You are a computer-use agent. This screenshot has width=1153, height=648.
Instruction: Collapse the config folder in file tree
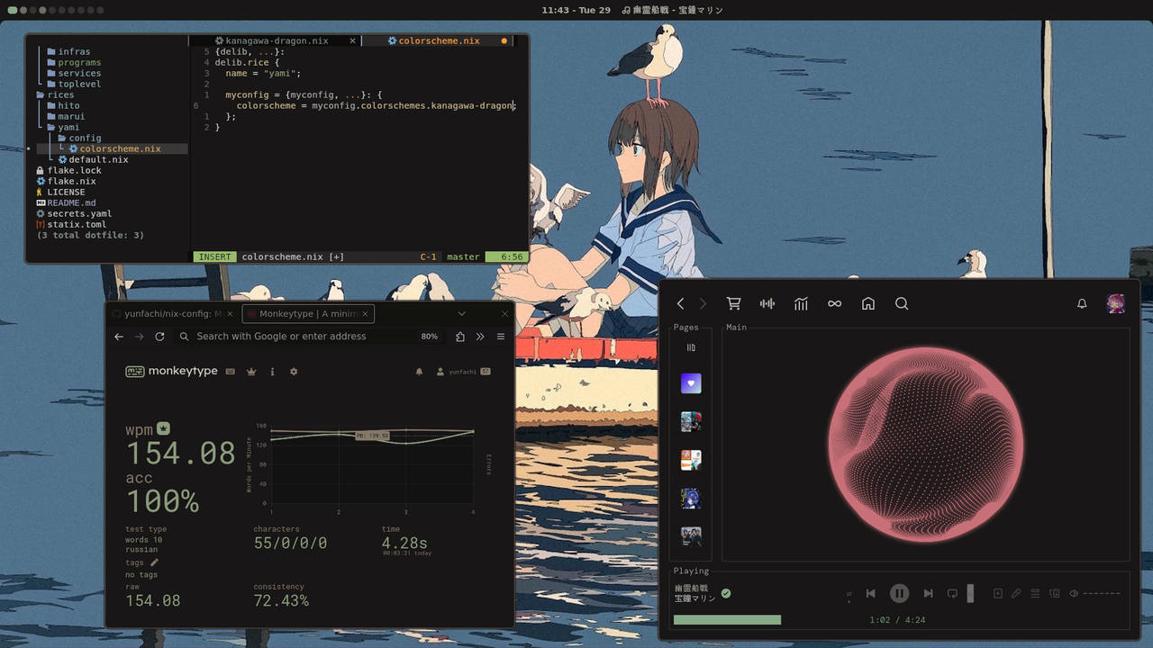79,138
